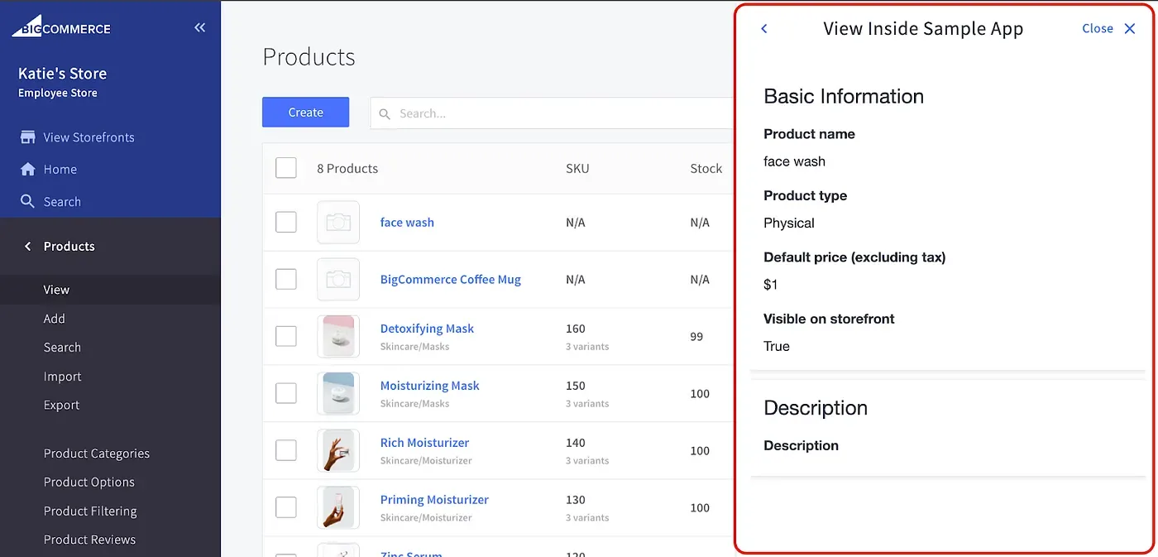Select the Detoxifying Mask checkbox

click(x=286, y=336)
